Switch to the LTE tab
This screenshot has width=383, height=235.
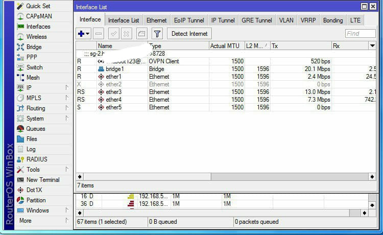coord(355,20)
